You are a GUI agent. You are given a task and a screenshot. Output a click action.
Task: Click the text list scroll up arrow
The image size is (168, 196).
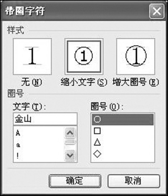[x=70, y=132]
